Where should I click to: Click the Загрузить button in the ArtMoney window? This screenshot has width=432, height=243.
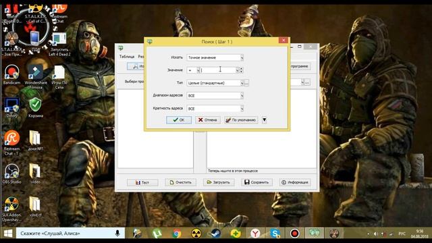(219, 182)
